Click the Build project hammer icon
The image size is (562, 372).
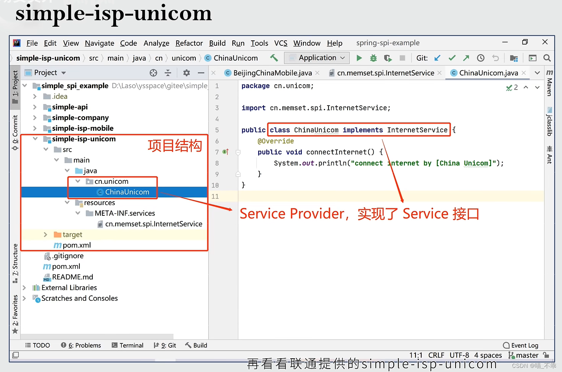coord(274,58)
